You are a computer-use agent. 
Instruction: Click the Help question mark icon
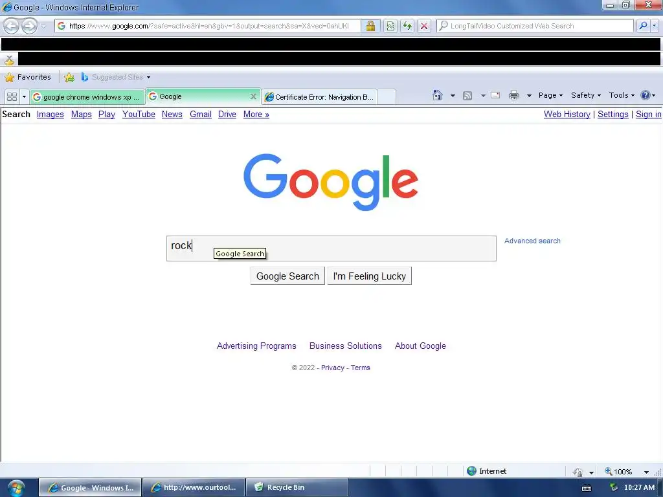[x=647, y=95]
